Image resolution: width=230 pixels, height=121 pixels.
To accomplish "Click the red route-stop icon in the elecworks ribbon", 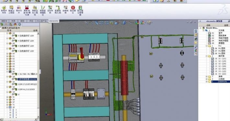I will (73, 8).
